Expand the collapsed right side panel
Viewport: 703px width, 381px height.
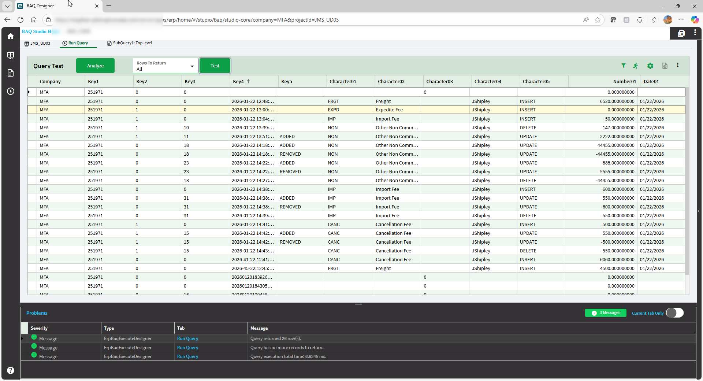click(x=699, y=211)
